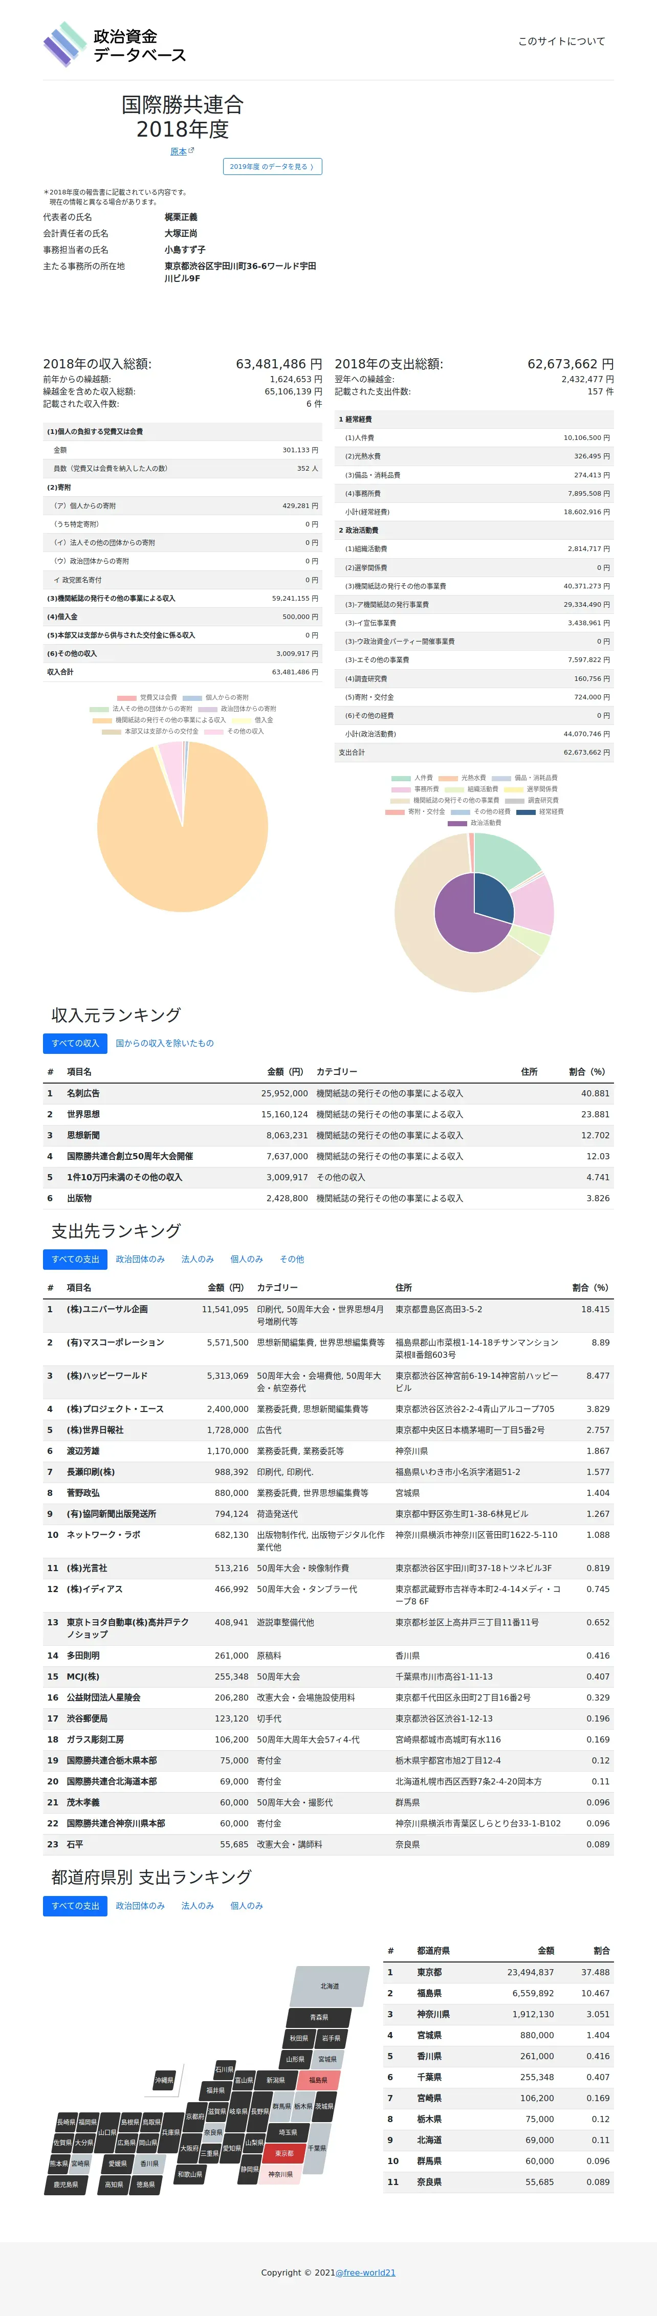Image resolution: width=657 pixels, height=2316 pixels.
Task: Switch to 個人のみ in prefecture ranking
Action: [246, 1905]
